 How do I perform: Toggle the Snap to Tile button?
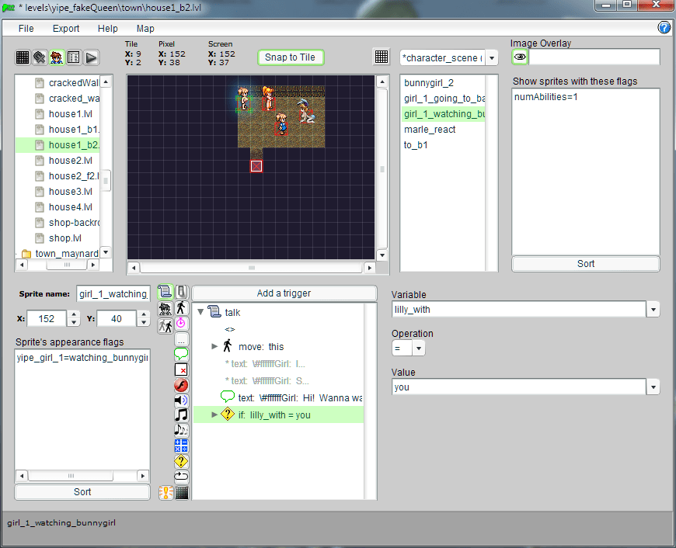tap(290, 57)
